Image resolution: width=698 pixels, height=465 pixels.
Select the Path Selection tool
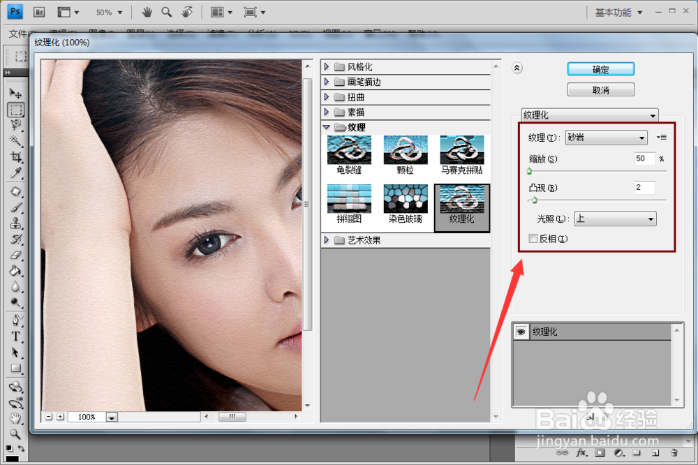pyautogui.click(x=15, y=353)
